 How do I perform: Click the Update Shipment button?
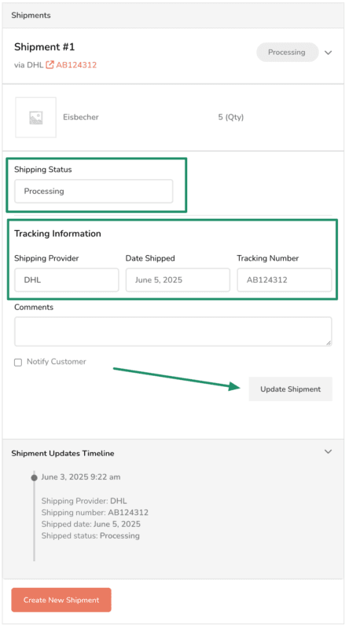290,389
